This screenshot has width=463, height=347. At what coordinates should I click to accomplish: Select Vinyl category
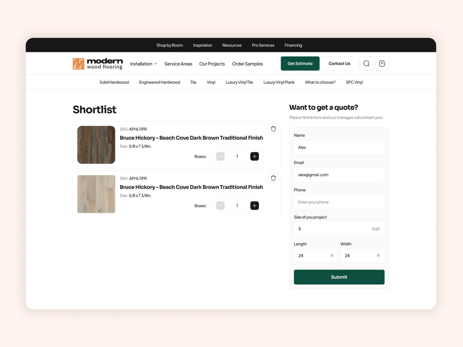211,82
